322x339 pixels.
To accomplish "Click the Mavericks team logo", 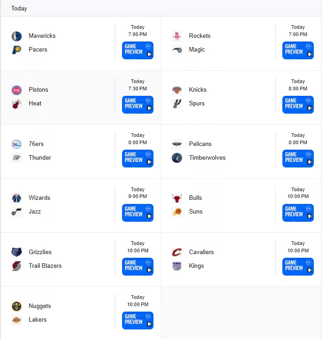I will pyautogui.click(x=16, y=36).
